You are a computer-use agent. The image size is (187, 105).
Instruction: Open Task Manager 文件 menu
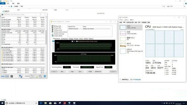tap(121, 20)
